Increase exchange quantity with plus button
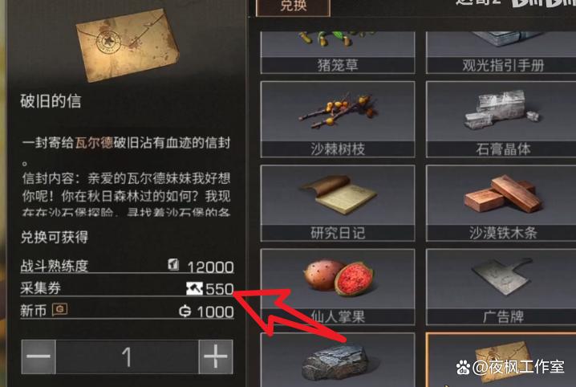Viewport: 576px width, 387px height. [216, 356]
